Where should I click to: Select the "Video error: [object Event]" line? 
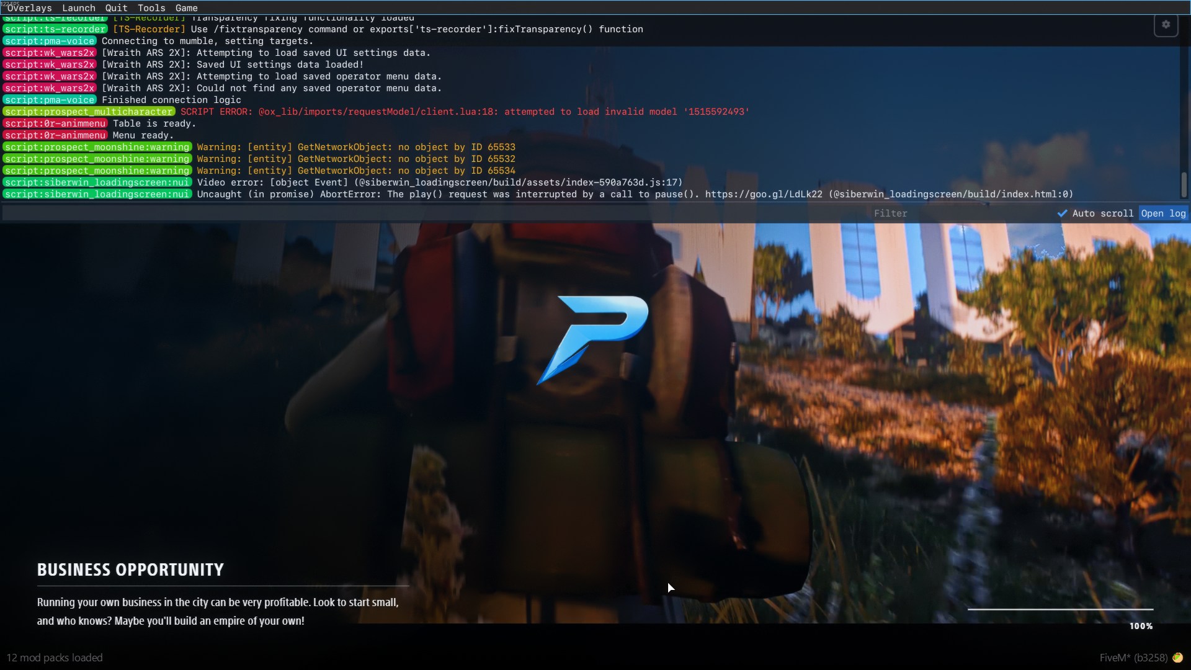coord(440,182)
